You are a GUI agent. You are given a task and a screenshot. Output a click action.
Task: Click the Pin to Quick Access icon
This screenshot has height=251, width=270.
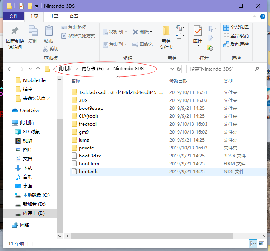15,31
